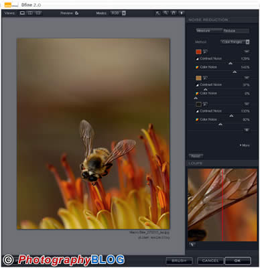Click the red color swatch
This screenshot has width=260, height=268.
tap(198, 52)
